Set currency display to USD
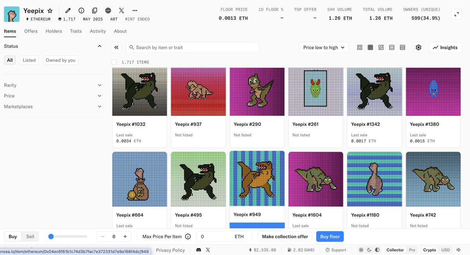 tap(446, 250)
